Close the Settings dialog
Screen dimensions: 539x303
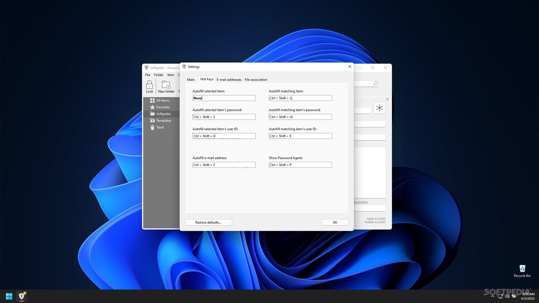[350, 66]
